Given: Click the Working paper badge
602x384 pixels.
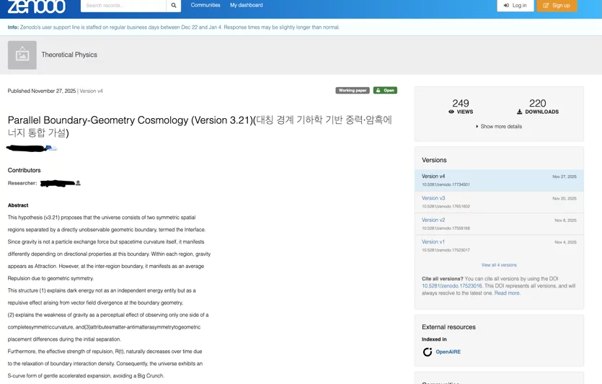Looking at the screenshot, I should tap(353, 91).
